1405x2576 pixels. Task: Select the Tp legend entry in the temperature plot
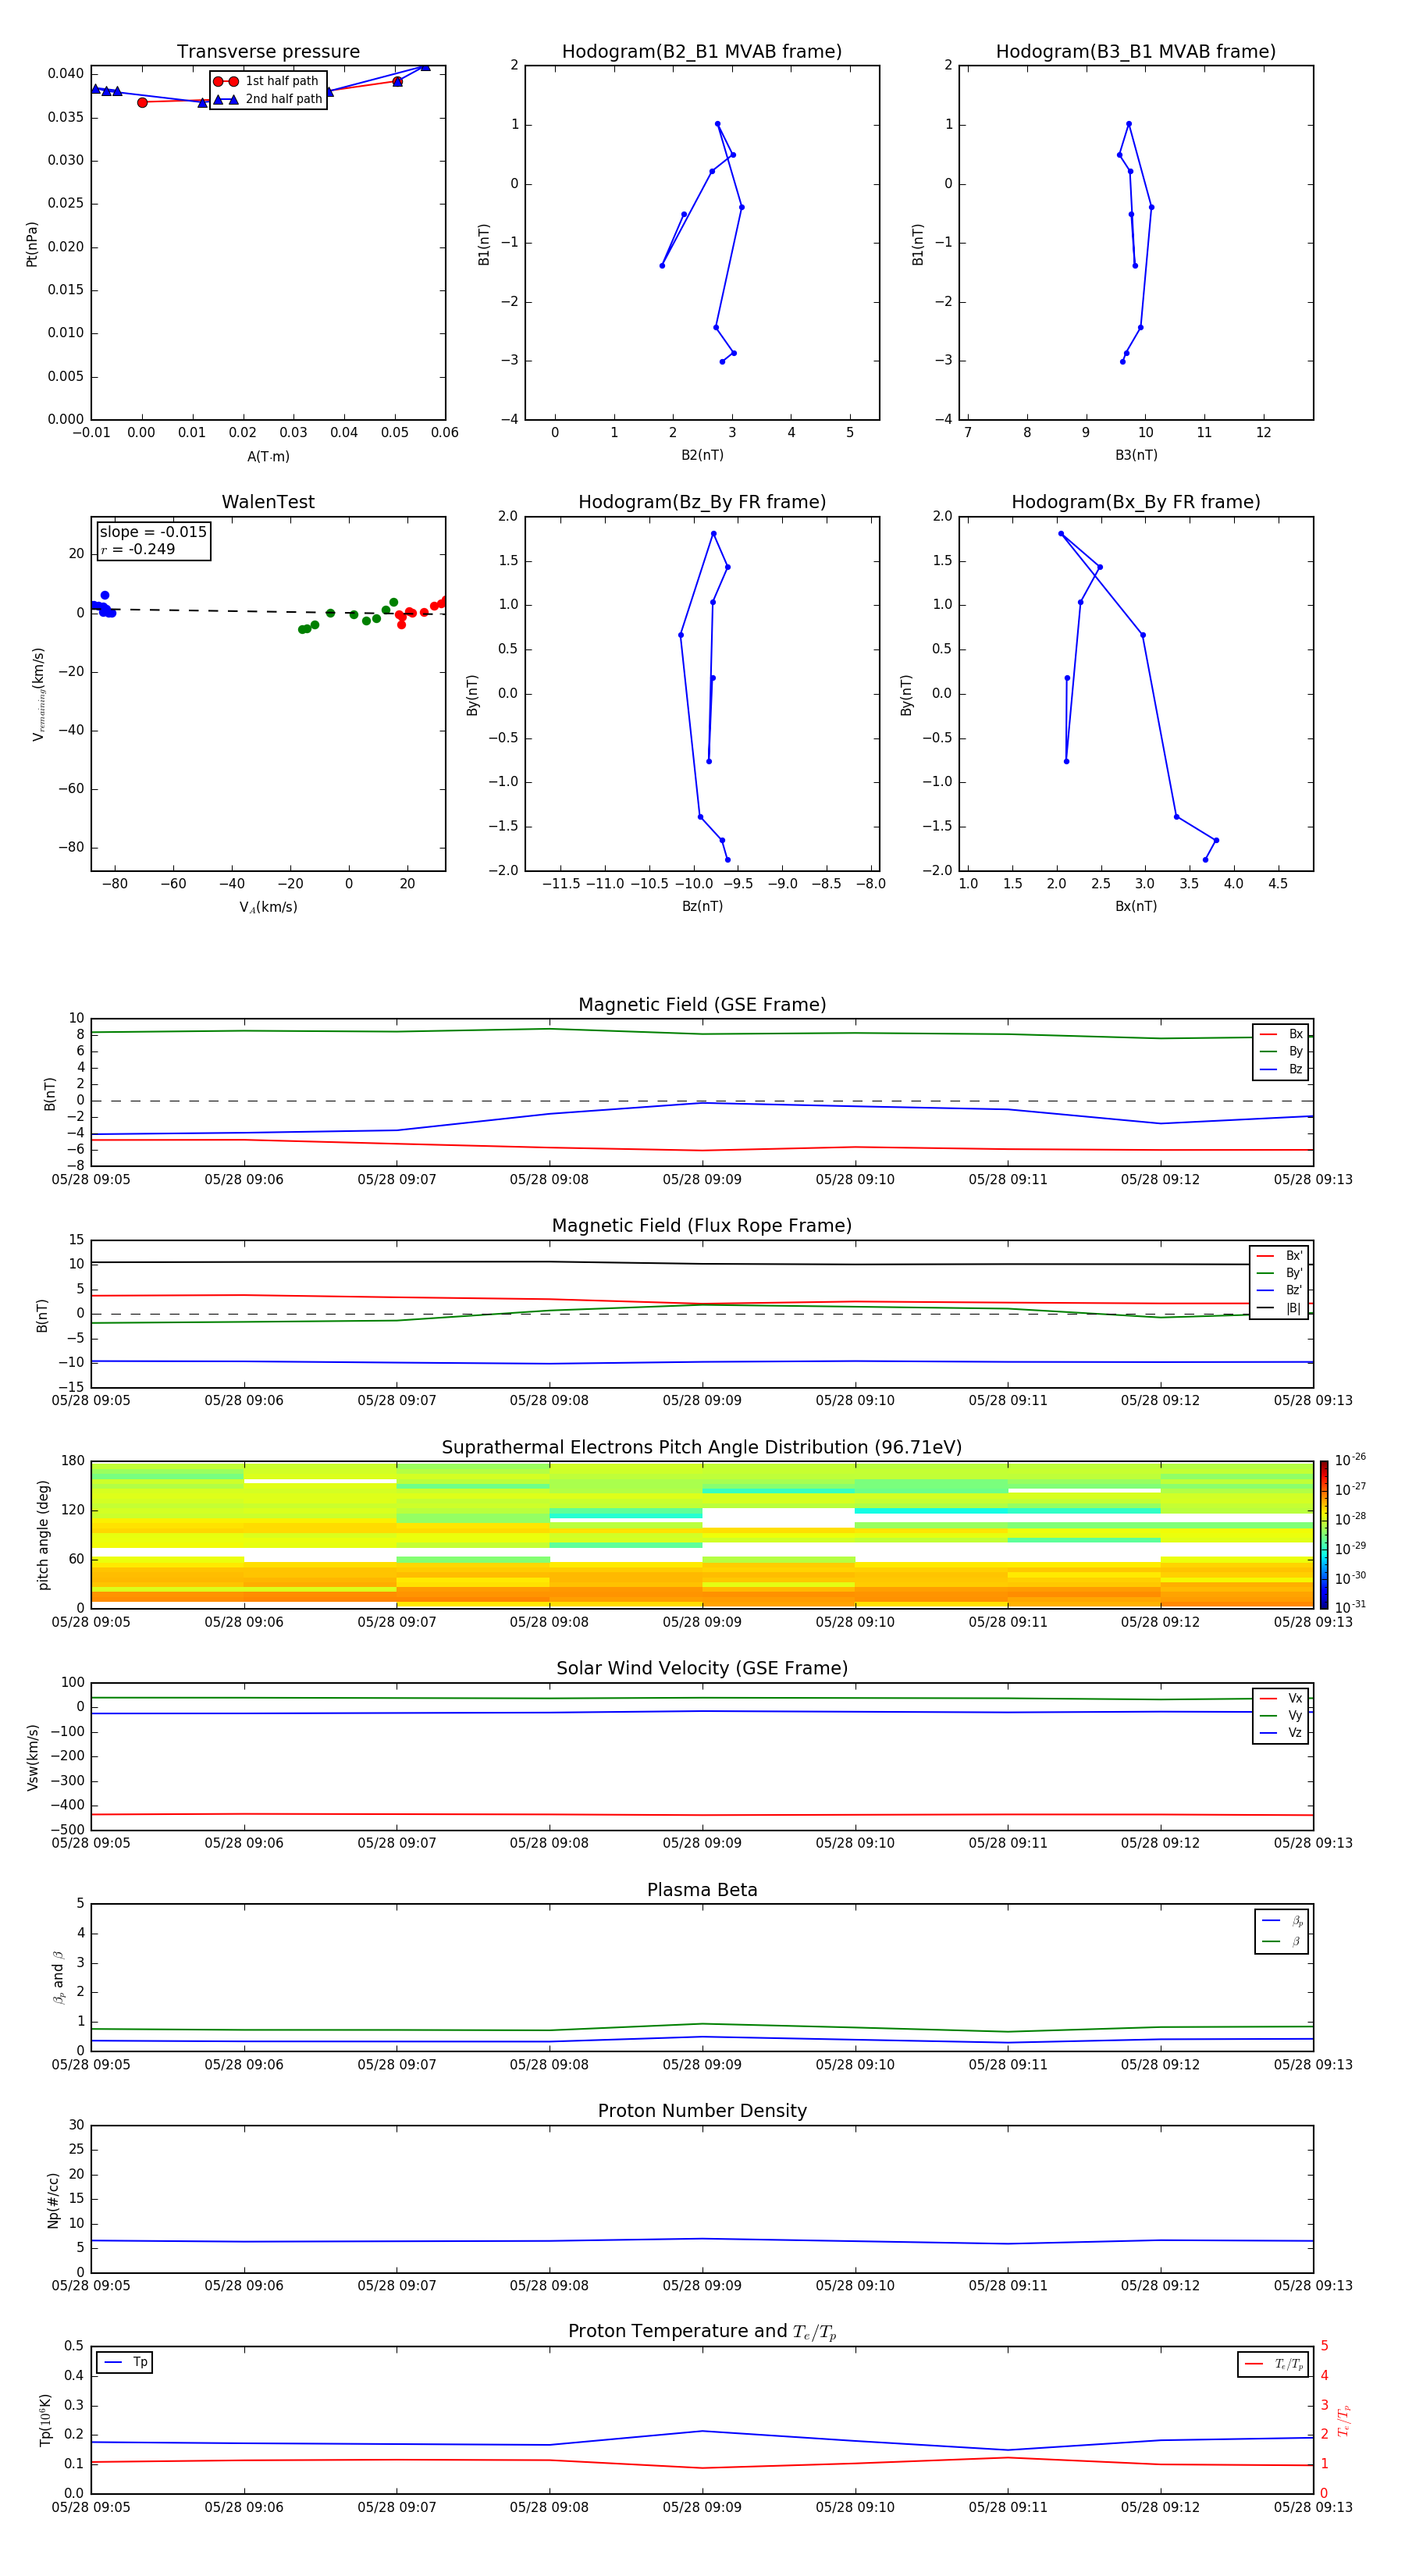(x=125, y=2362)
